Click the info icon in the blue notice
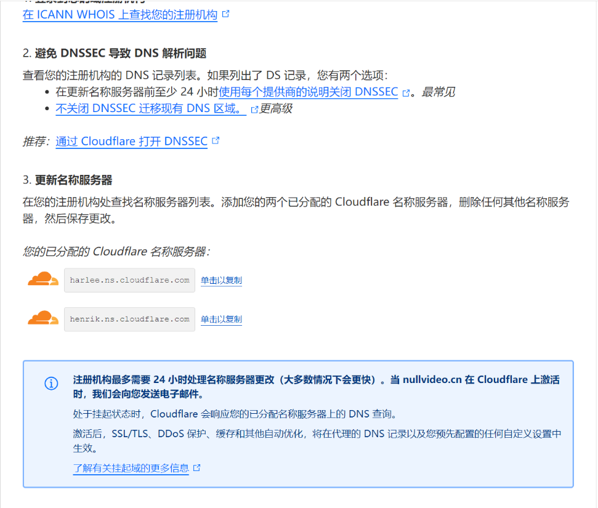 [x=52, y=383]
